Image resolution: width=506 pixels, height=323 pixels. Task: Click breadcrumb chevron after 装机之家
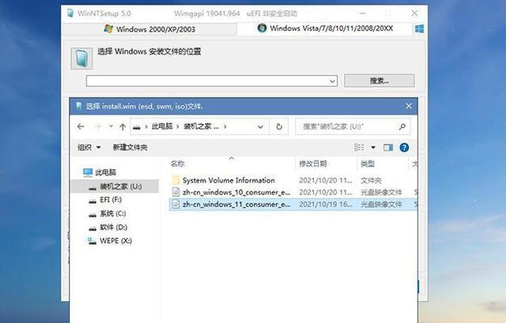pos(225,127)
